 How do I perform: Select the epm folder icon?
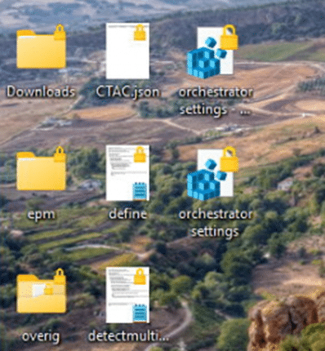click(41, 169)
